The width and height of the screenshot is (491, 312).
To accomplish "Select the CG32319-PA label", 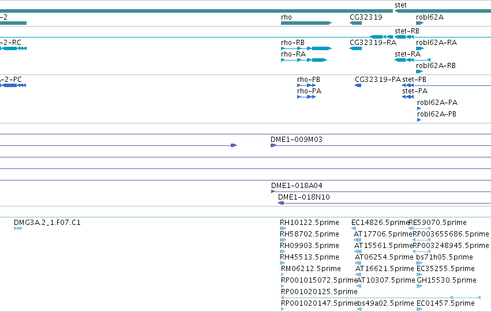I will pos(378,80).
